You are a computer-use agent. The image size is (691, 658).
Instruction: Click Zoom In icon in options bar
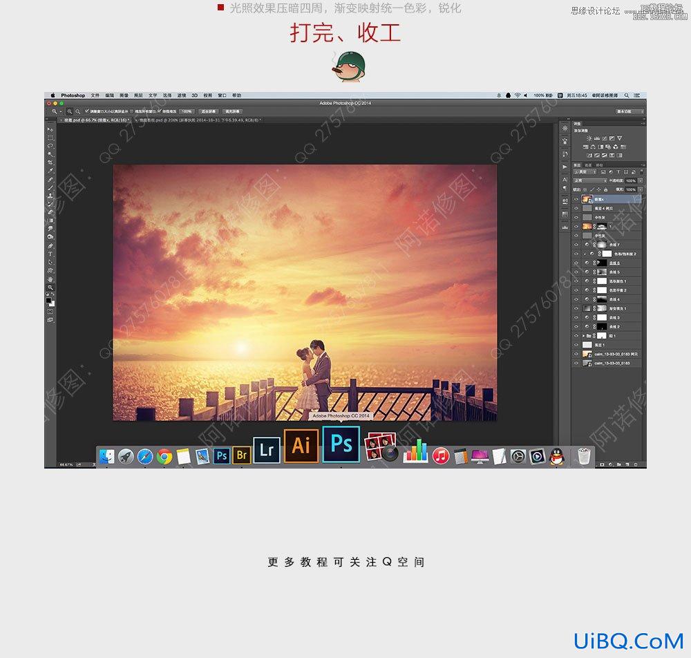click(70, 111)
